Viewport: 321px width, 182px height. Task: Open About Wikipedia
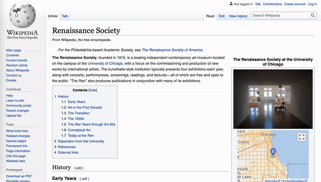pyautogui.click(x=18, y=70)
